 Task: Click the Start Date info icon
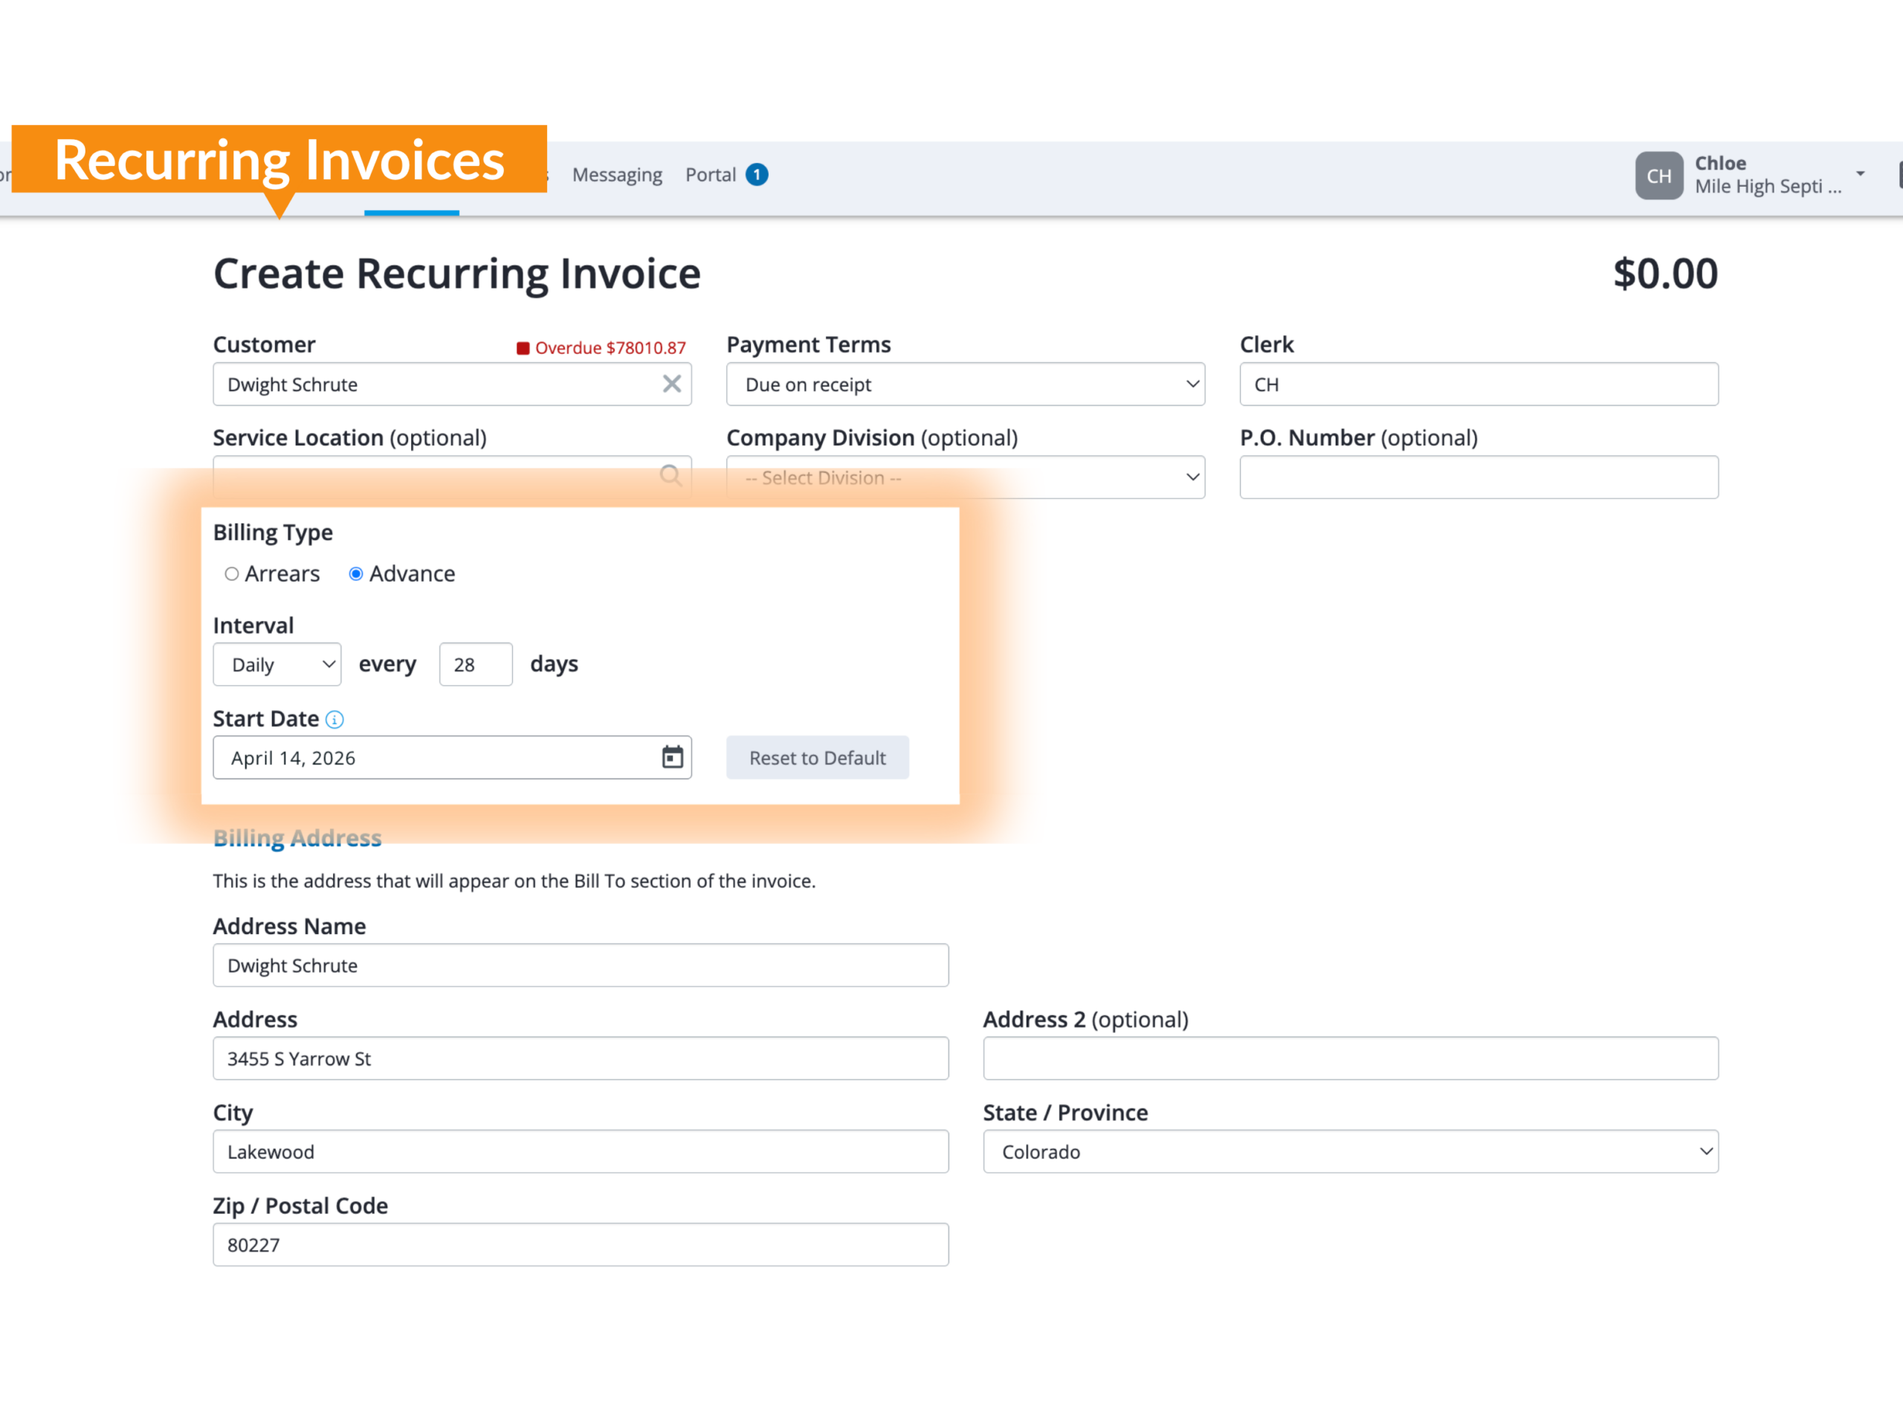click(335, 720)
